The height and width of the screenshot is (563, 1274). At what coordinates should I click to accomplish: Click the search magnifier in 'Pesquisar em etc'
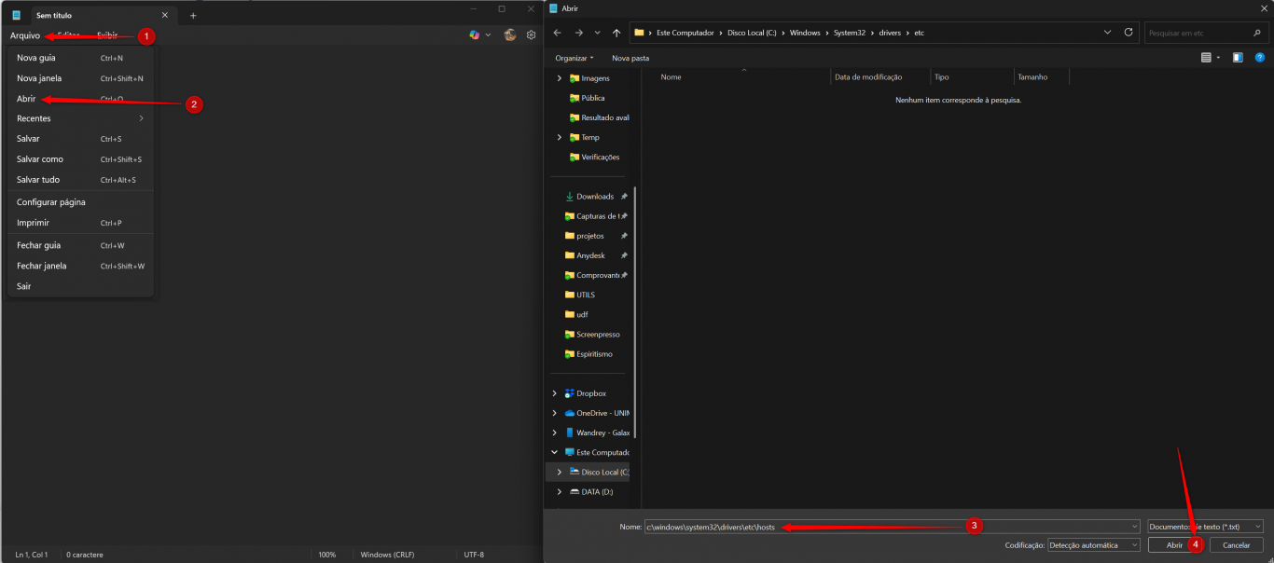pyautogui.click(x=1258, y=32)
